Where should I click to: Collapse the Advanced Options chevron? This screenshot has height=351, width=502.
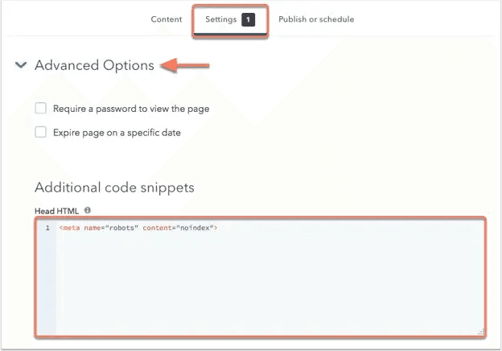point(21,65)
